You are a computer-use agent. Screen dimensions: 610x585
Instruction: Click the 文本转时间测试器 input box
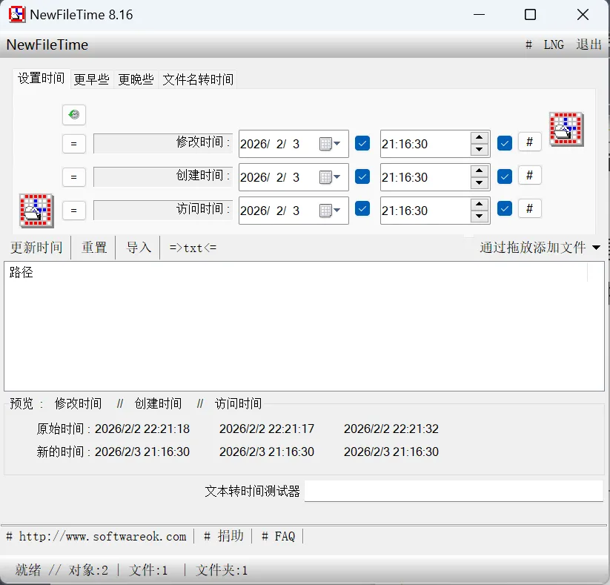tap(454, 491)
